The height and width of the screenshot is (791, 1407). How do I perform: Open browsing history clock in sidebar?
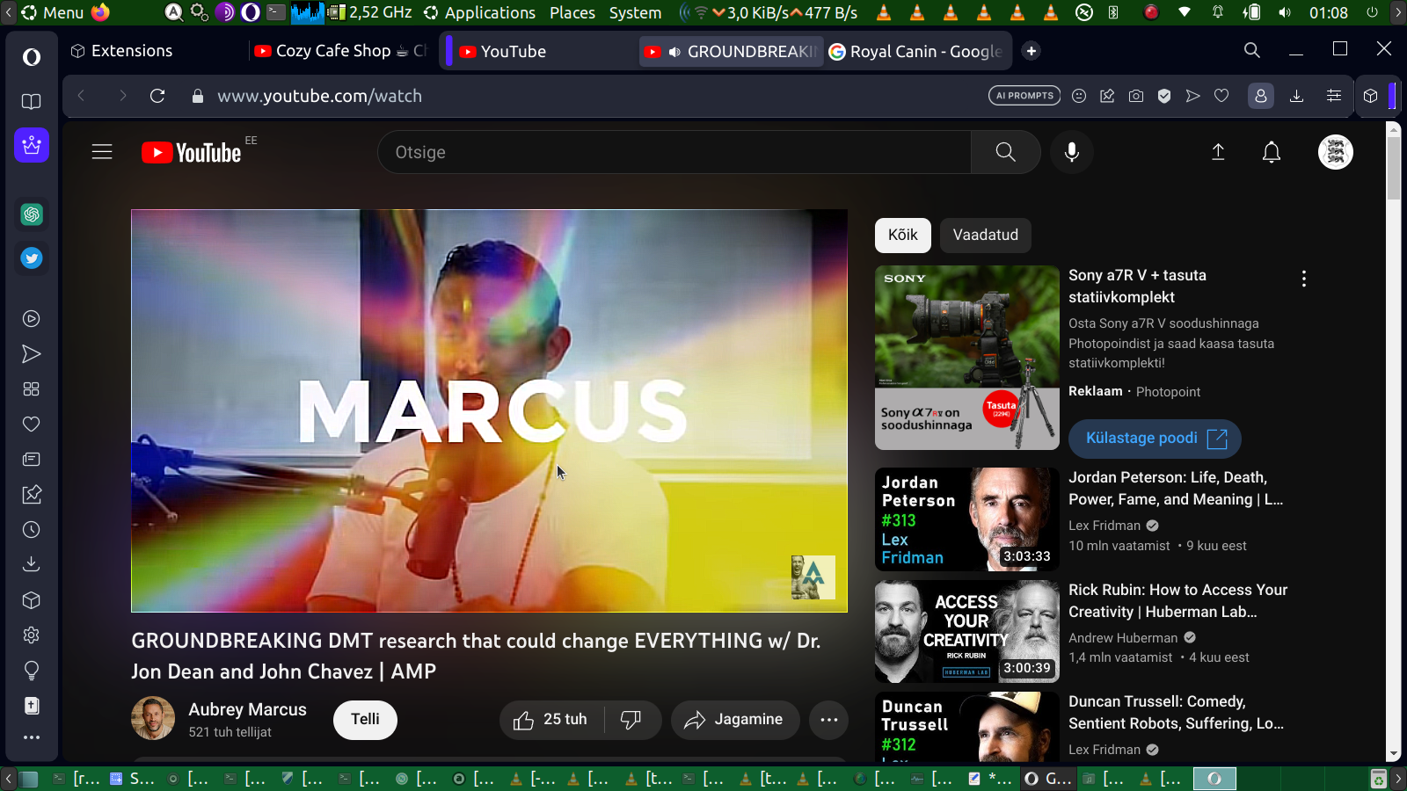(32, 530)
